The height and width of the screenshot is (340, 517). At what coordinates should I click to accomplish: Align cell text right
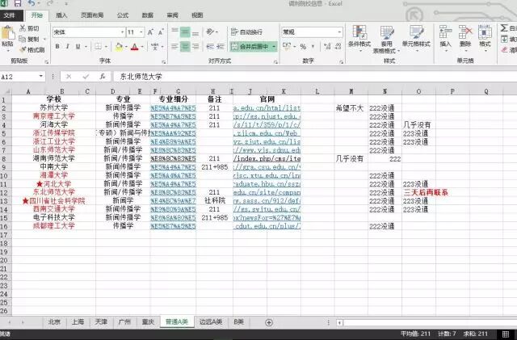point(195,47)
